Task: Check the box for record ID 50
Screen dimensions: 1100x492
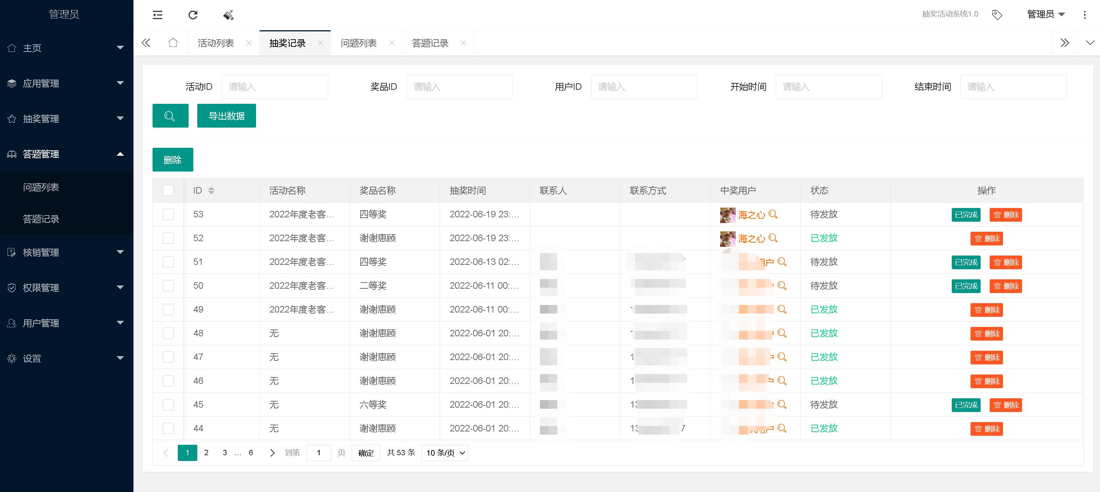Action: [168, 285]
